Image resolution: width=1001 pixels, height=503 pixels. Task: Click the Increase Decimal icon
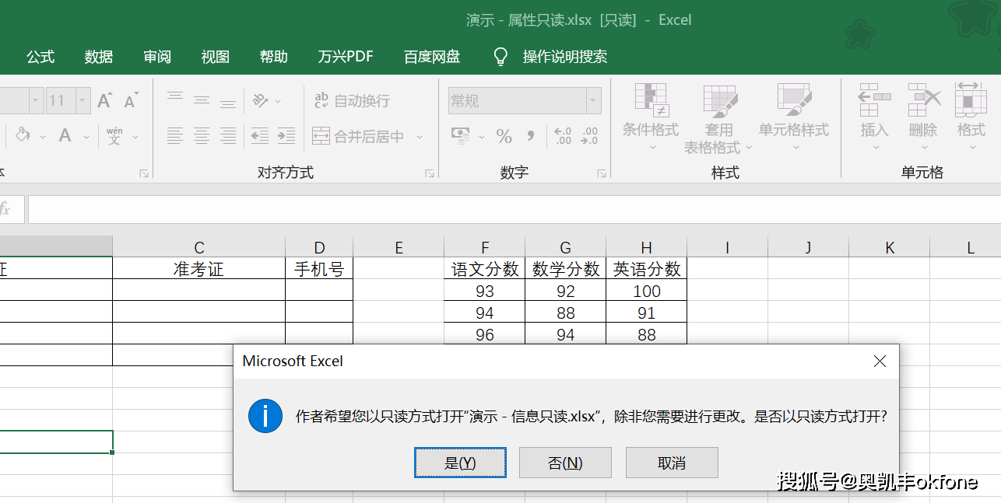563,136
